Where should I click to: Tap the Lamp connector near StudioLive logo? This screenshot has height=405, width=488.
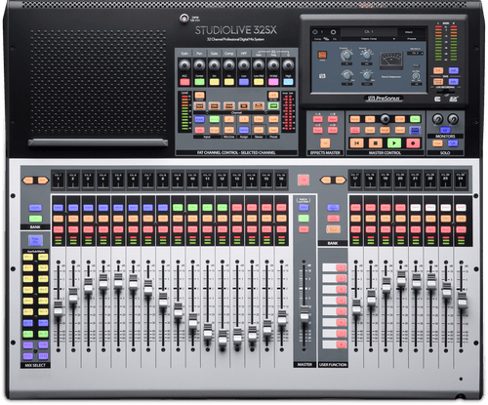click(x=184, y=18)
